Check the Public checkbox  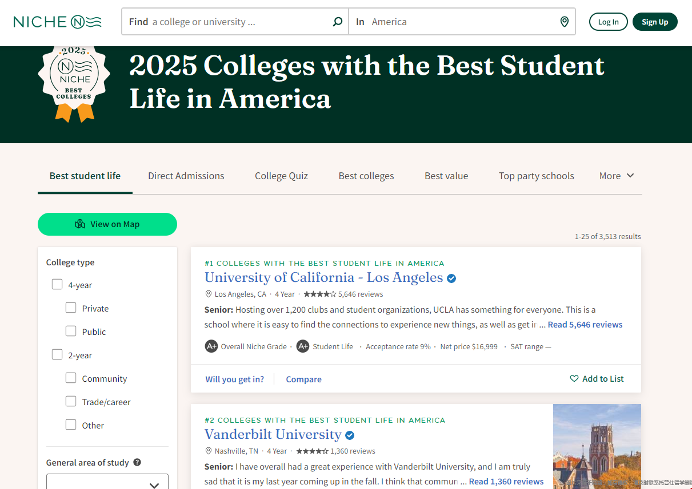71,331
